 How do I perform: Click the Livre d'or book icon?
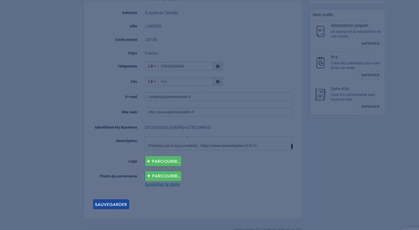point(320,94)
